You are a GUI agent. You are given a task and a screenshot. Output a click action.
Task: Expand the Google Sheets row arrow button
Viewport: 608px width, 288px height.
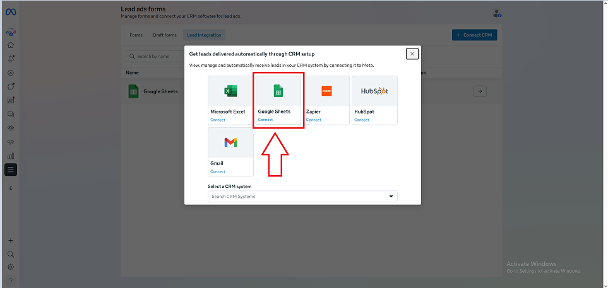coord(480,91)
